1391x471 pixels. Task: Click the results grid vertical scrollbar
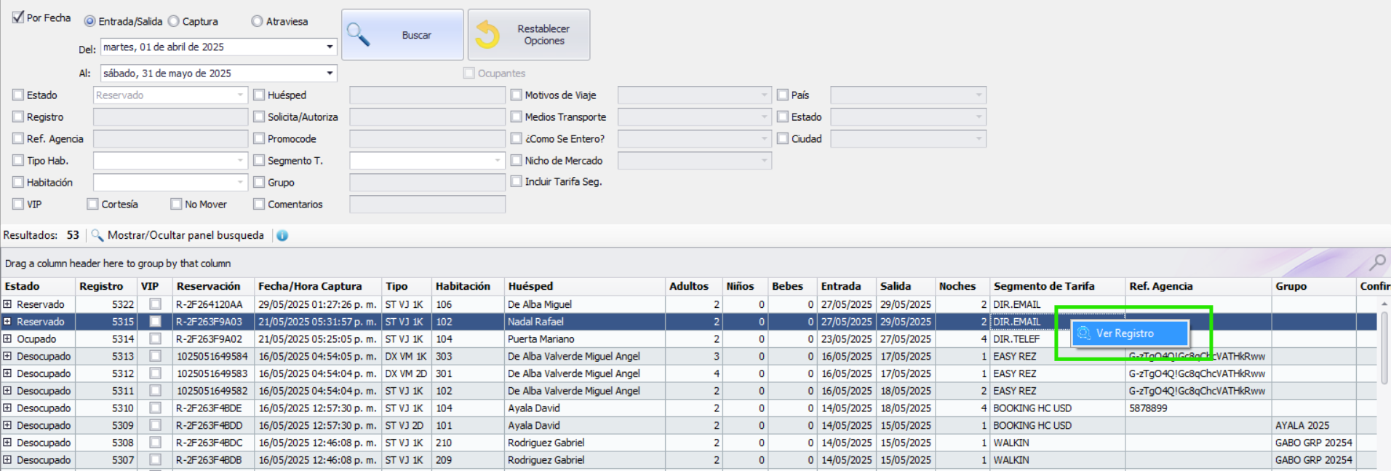point(1384,348)
